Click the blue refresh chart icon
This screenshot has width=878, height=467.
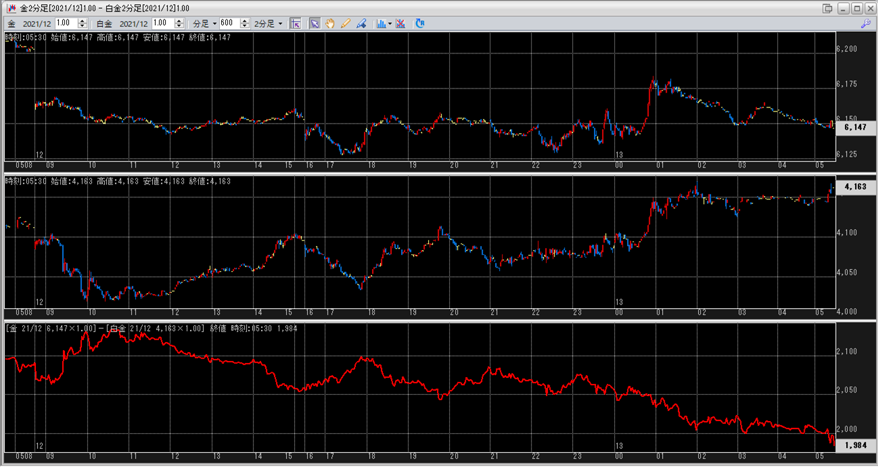pyautogui.click(x=420, y=23)
